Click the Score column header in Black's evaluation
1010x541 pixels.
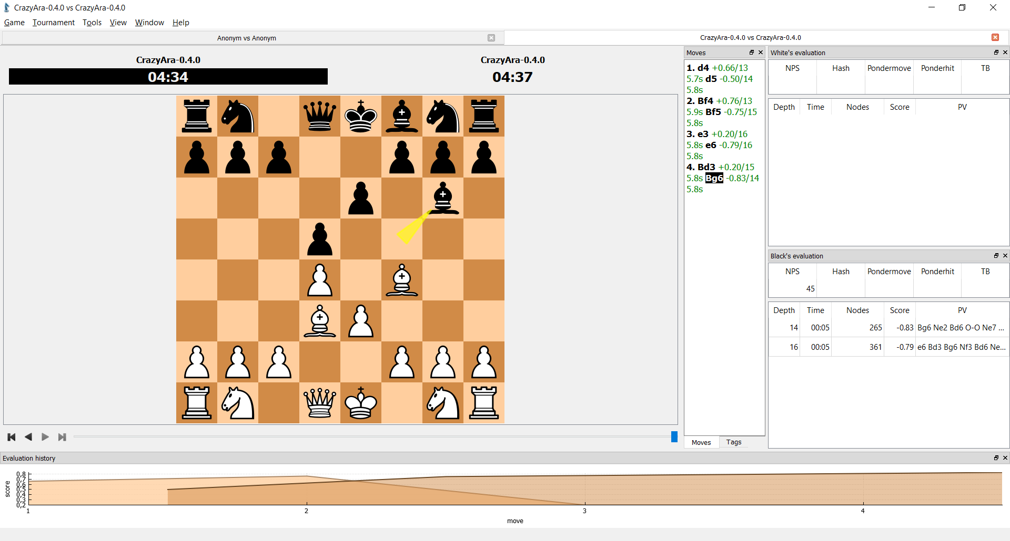[x=900, y=310]
